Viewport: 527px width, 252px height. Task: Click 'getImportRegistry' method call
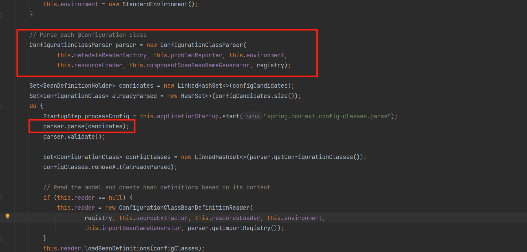pyautogui.click(x=241, y=228)
